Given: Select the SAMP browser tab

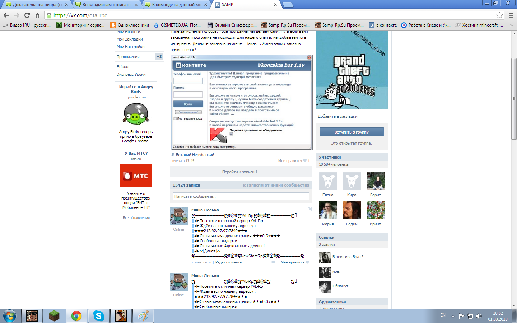Looking at the screenshot, I should tap(246, 5).
